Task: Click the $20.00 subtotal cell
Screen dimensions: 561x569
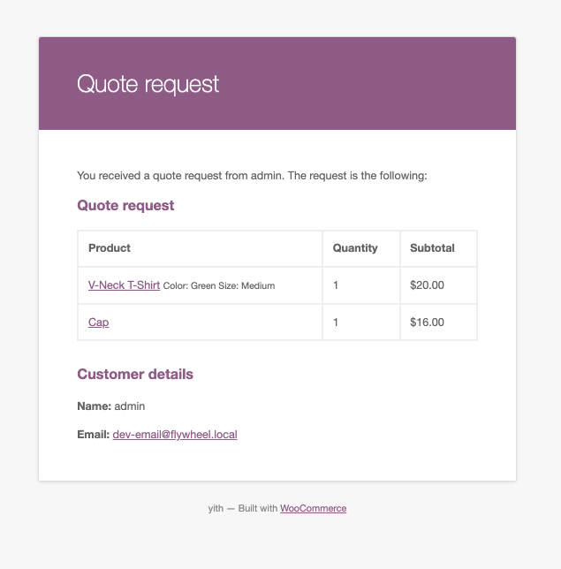Action: (428, 285)
